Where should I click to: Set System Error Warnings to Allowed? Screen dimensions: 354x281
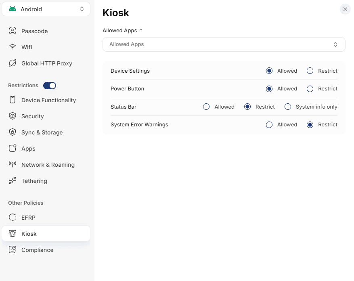coord(269,125)
